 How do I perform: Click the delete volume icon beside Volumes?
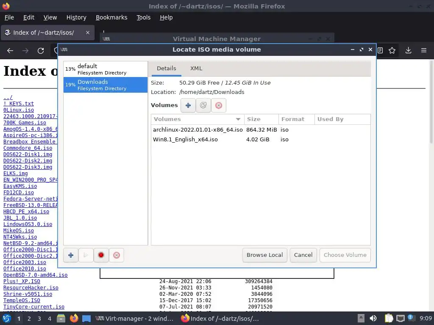[x=219, y=105]
